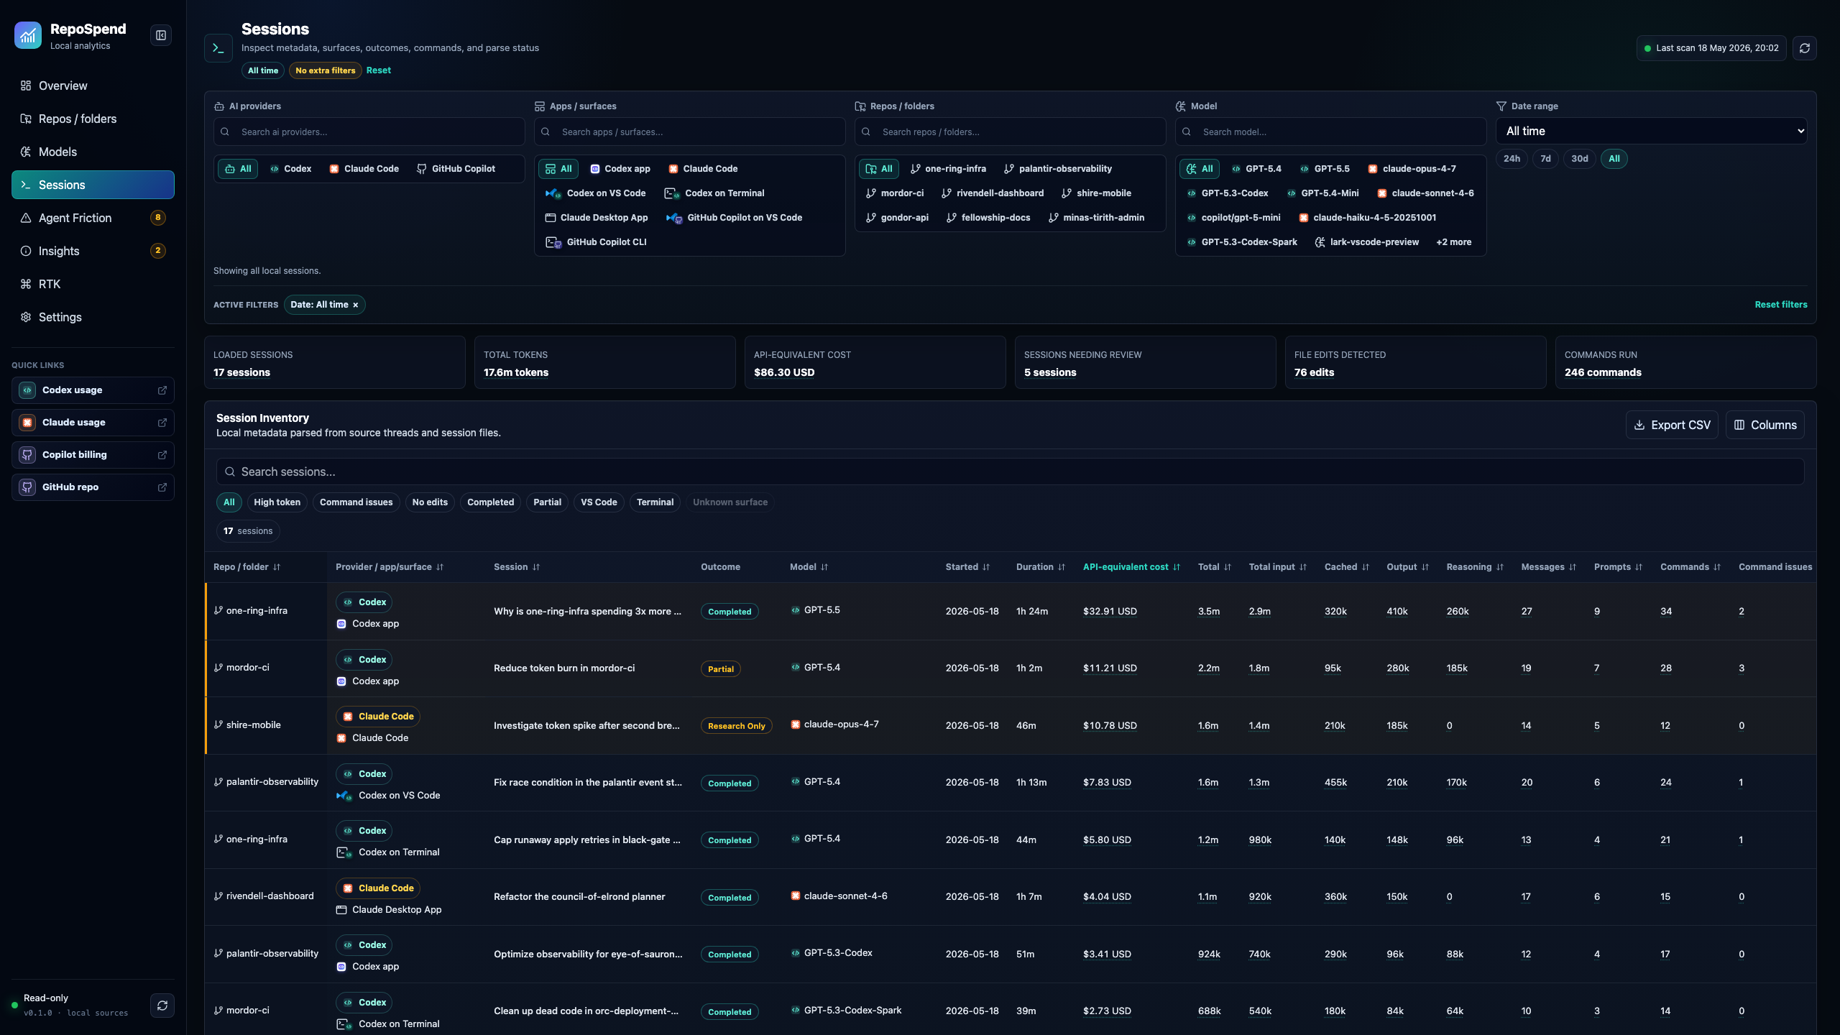The height and width of the screenshot is (1035, 1840).
Task: Click the Claude Desktop App icon in rivendell-dashboard row
Action: pyautogui.click(x=341, y=910)
